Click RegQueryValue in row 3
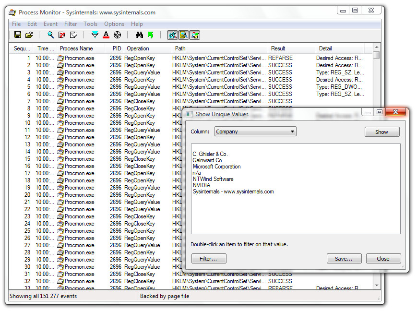This screenshot has width=417, height=311. tap(142, 72)
